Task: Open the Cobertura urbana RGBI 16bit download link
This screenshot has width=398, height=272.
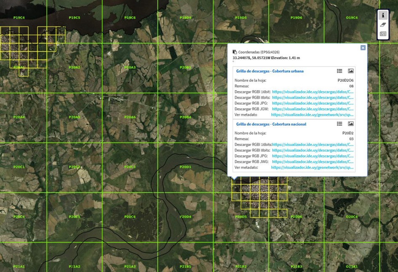Action: 313,92
